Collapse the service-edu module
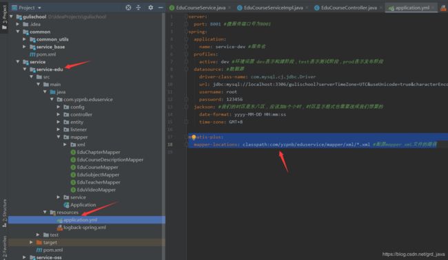Viewport: 448px width, 260px height. coord(25,69)
